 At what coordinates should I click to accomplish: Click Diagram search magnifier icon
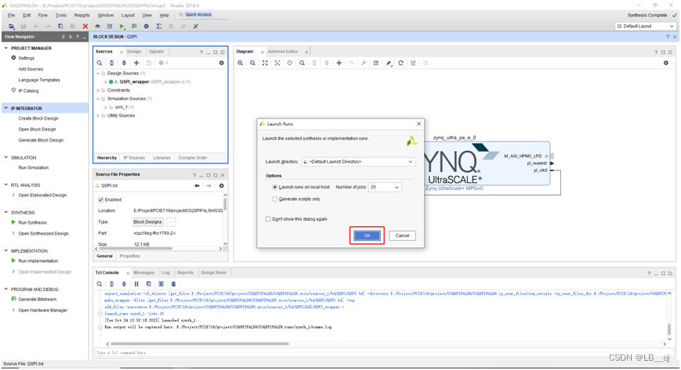click(x=302, y=63)
